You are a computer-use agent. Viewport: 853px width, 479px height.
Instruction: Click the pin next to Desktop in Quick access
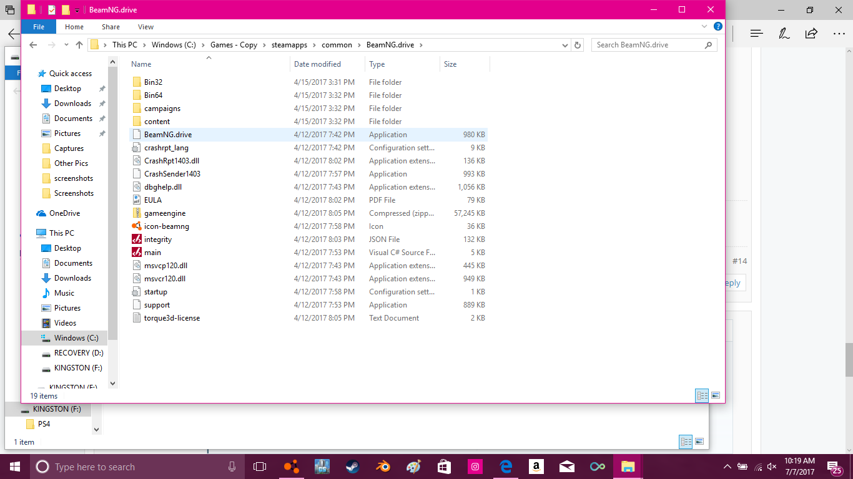(102, 89)
